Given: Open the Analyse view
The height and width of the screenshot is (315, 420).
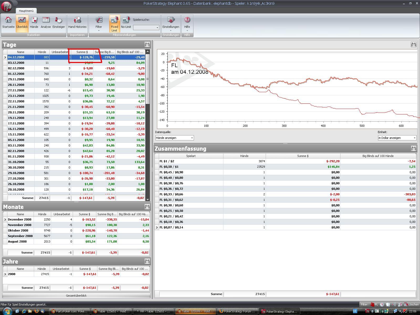Looking at the screenshot, I should [46, 23].
